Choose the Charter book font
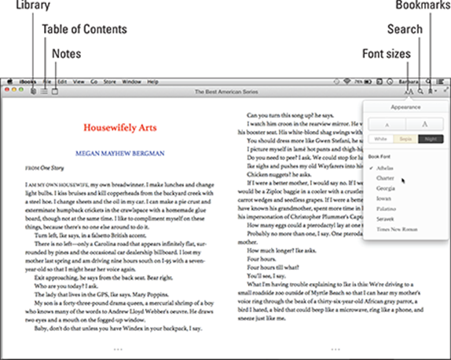 coord(385,178)
